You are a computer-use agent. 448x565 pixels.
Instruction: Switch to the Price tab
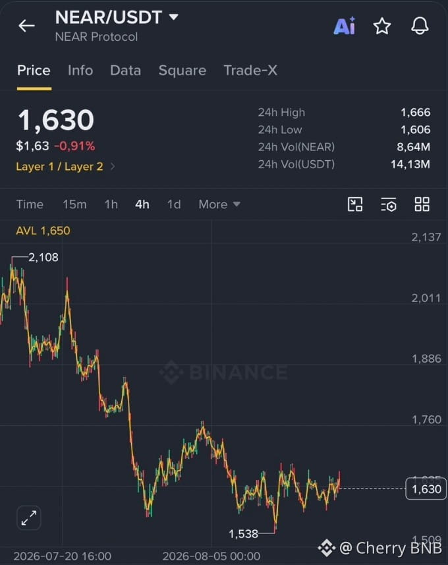click(34, 71)
